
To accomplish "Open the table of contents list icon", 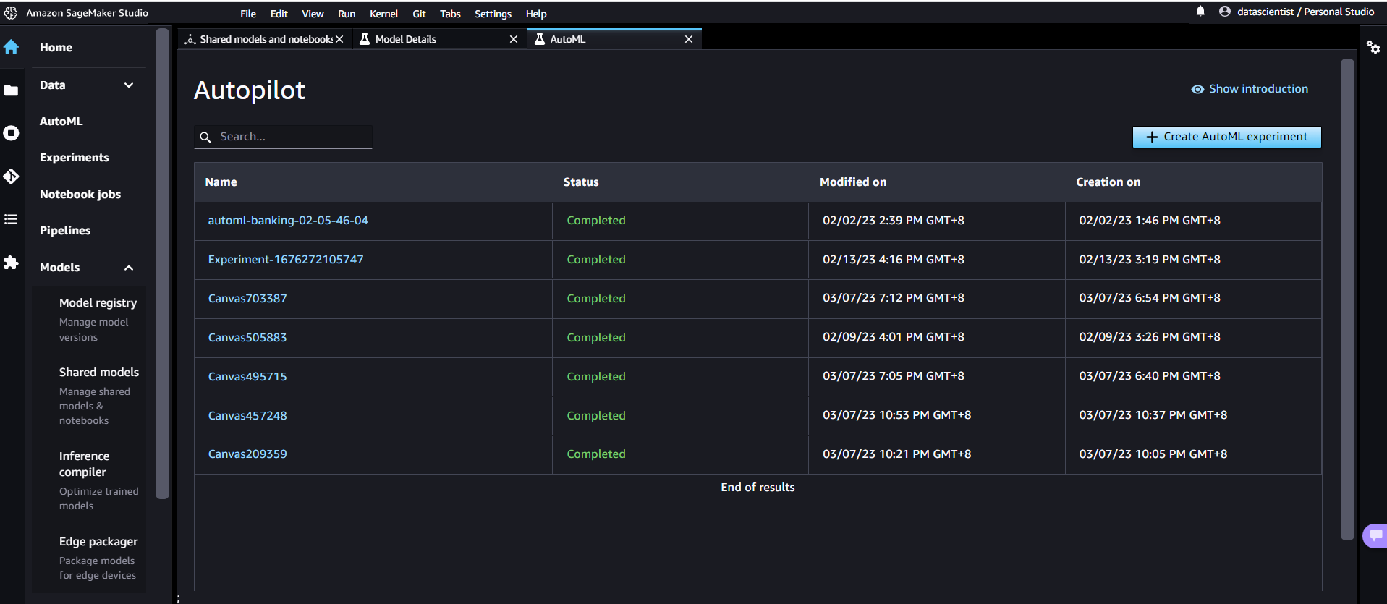I will tap(11, 219).
